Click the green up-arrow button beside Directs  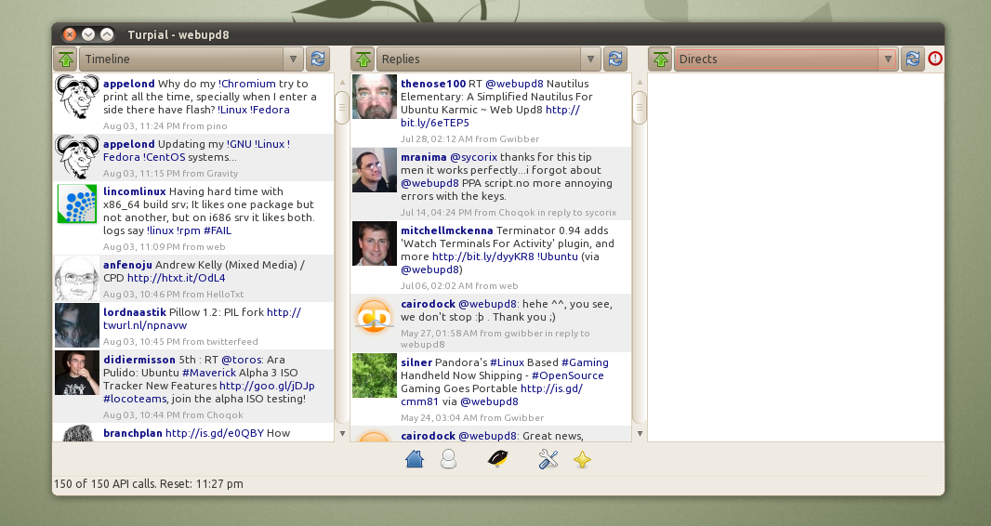660,59
